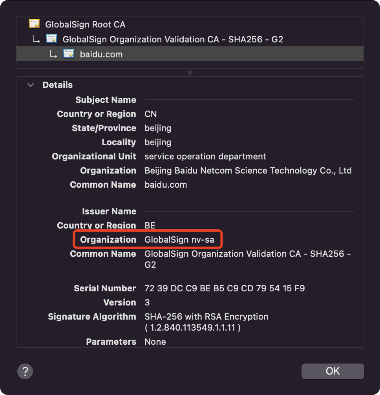The width and height of the screenshot is (380, 395).
Task: Click the serial number value 72 39 DC C9
Action: 225,288
